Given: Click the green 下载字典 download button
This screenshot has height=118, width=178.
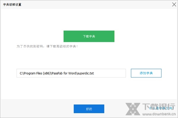Looking at the screenshot, I should [x=89, y=36].
